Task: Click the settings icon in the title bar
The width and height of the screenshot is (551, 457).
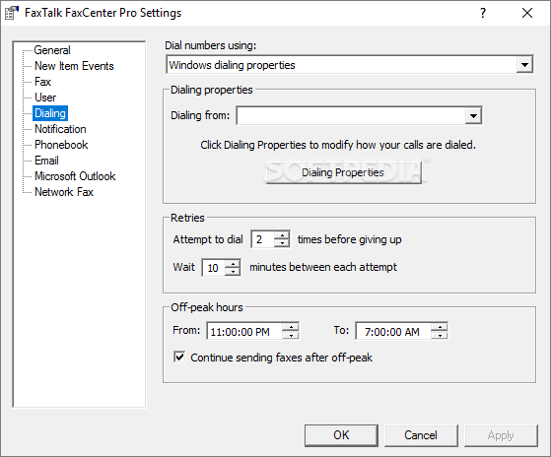Action: click(x=11, y=13)
